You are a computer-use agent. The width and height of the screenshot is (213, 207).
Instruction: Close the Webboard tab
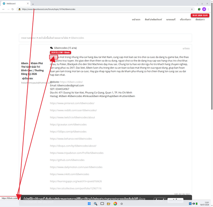(x=28, y=3)
